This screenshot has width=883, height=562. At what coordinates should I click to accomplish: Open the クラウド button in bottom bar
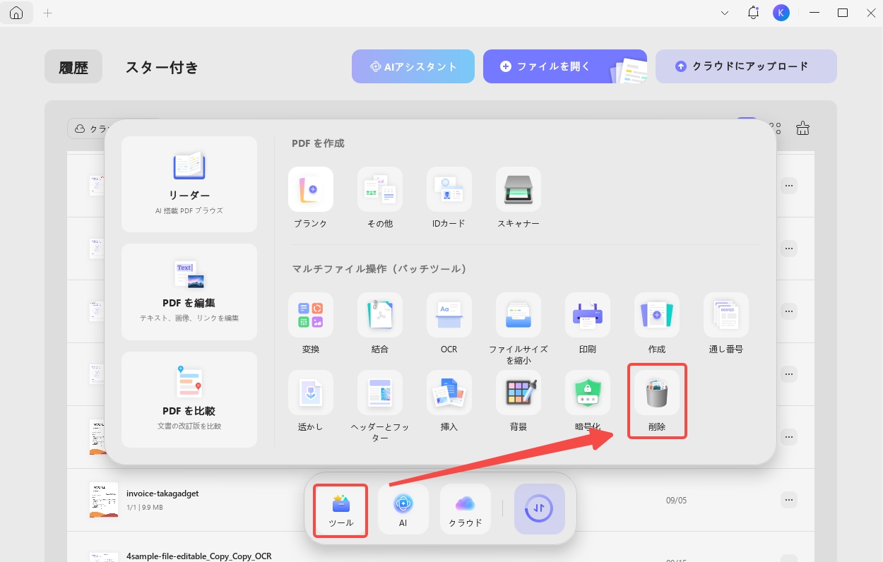click(x=466, y=510)
